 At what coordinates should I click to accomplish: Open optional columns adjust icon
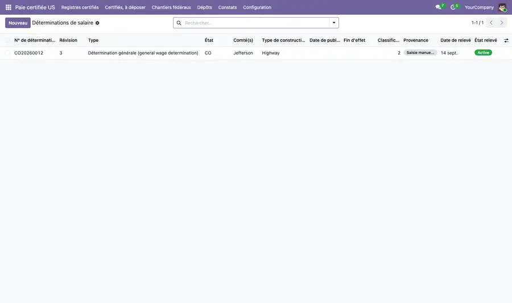point(506,40)
